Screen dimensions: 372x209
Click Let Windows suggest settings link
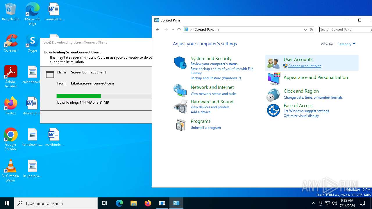(x=306, y=111)
